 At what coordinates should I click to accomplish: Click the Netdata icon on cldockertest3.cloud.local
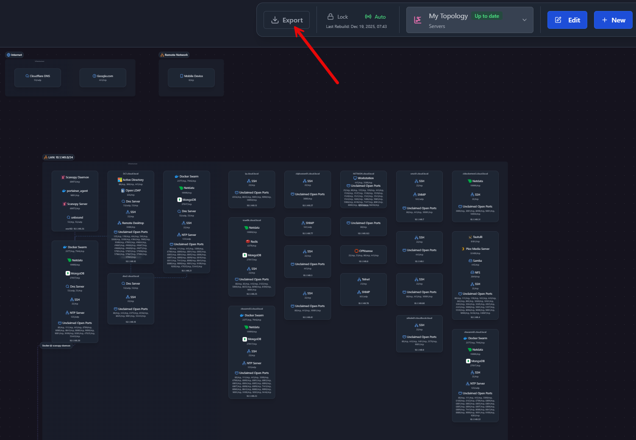point(470,181)
